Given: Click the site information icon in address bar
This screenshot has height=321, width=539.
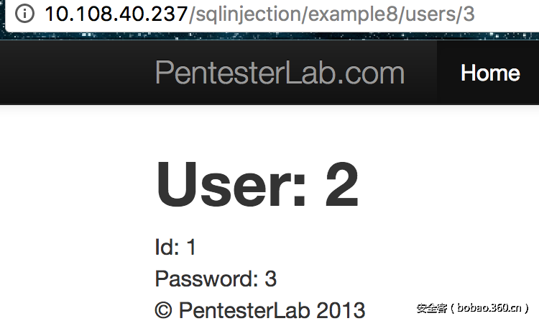Looking at the screenshot, I should (x=24, y=14).
